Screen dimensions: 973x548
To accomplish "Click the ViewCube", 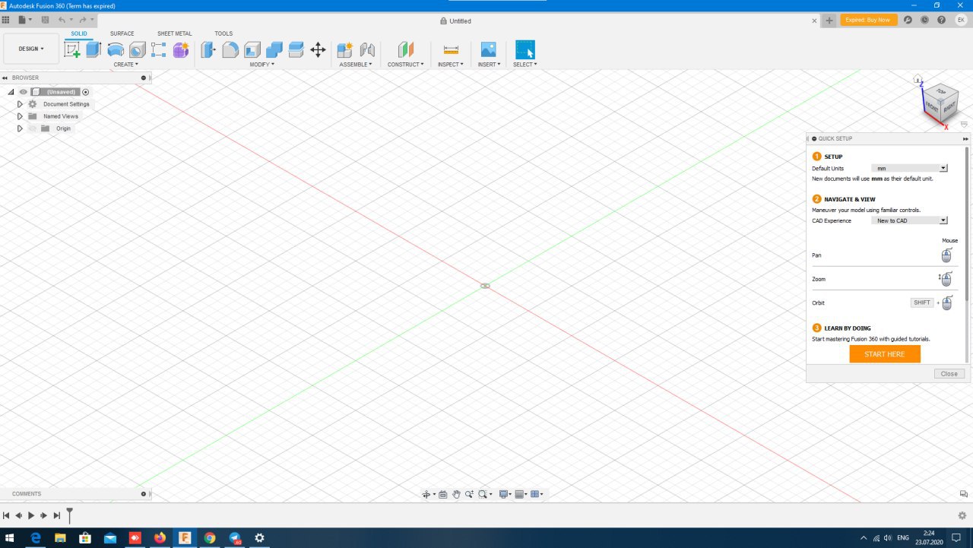I will (940, 101).
